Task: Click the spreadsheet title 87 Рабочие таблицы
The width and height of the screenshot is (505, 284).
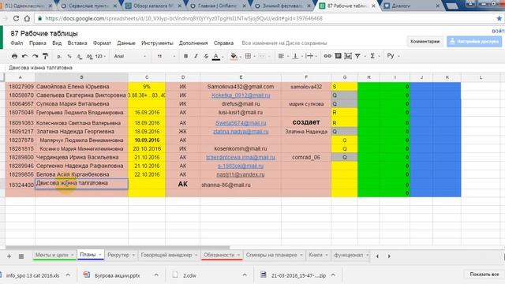Action: click(x=44, y=33)
